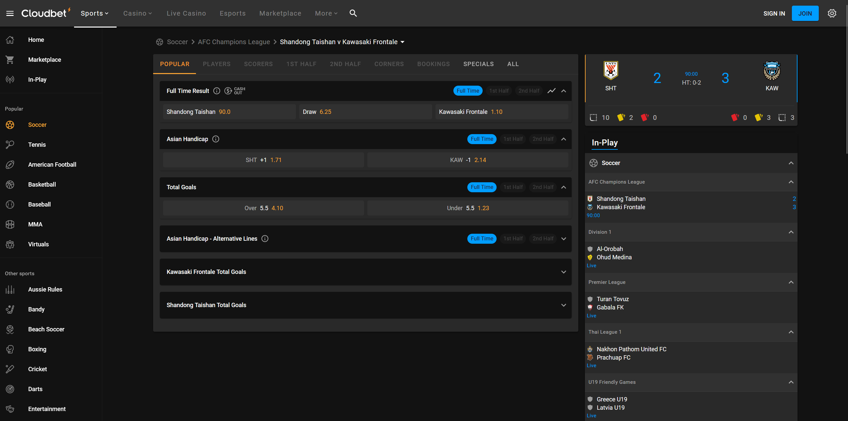Open the settings gear icon
The height and width of the screenshot is (421, 848).
(x=832, y=13)
